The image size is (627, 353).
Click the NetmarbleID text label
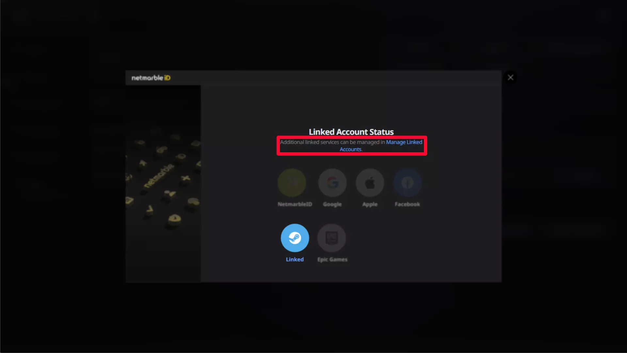(x=295, y=204)
